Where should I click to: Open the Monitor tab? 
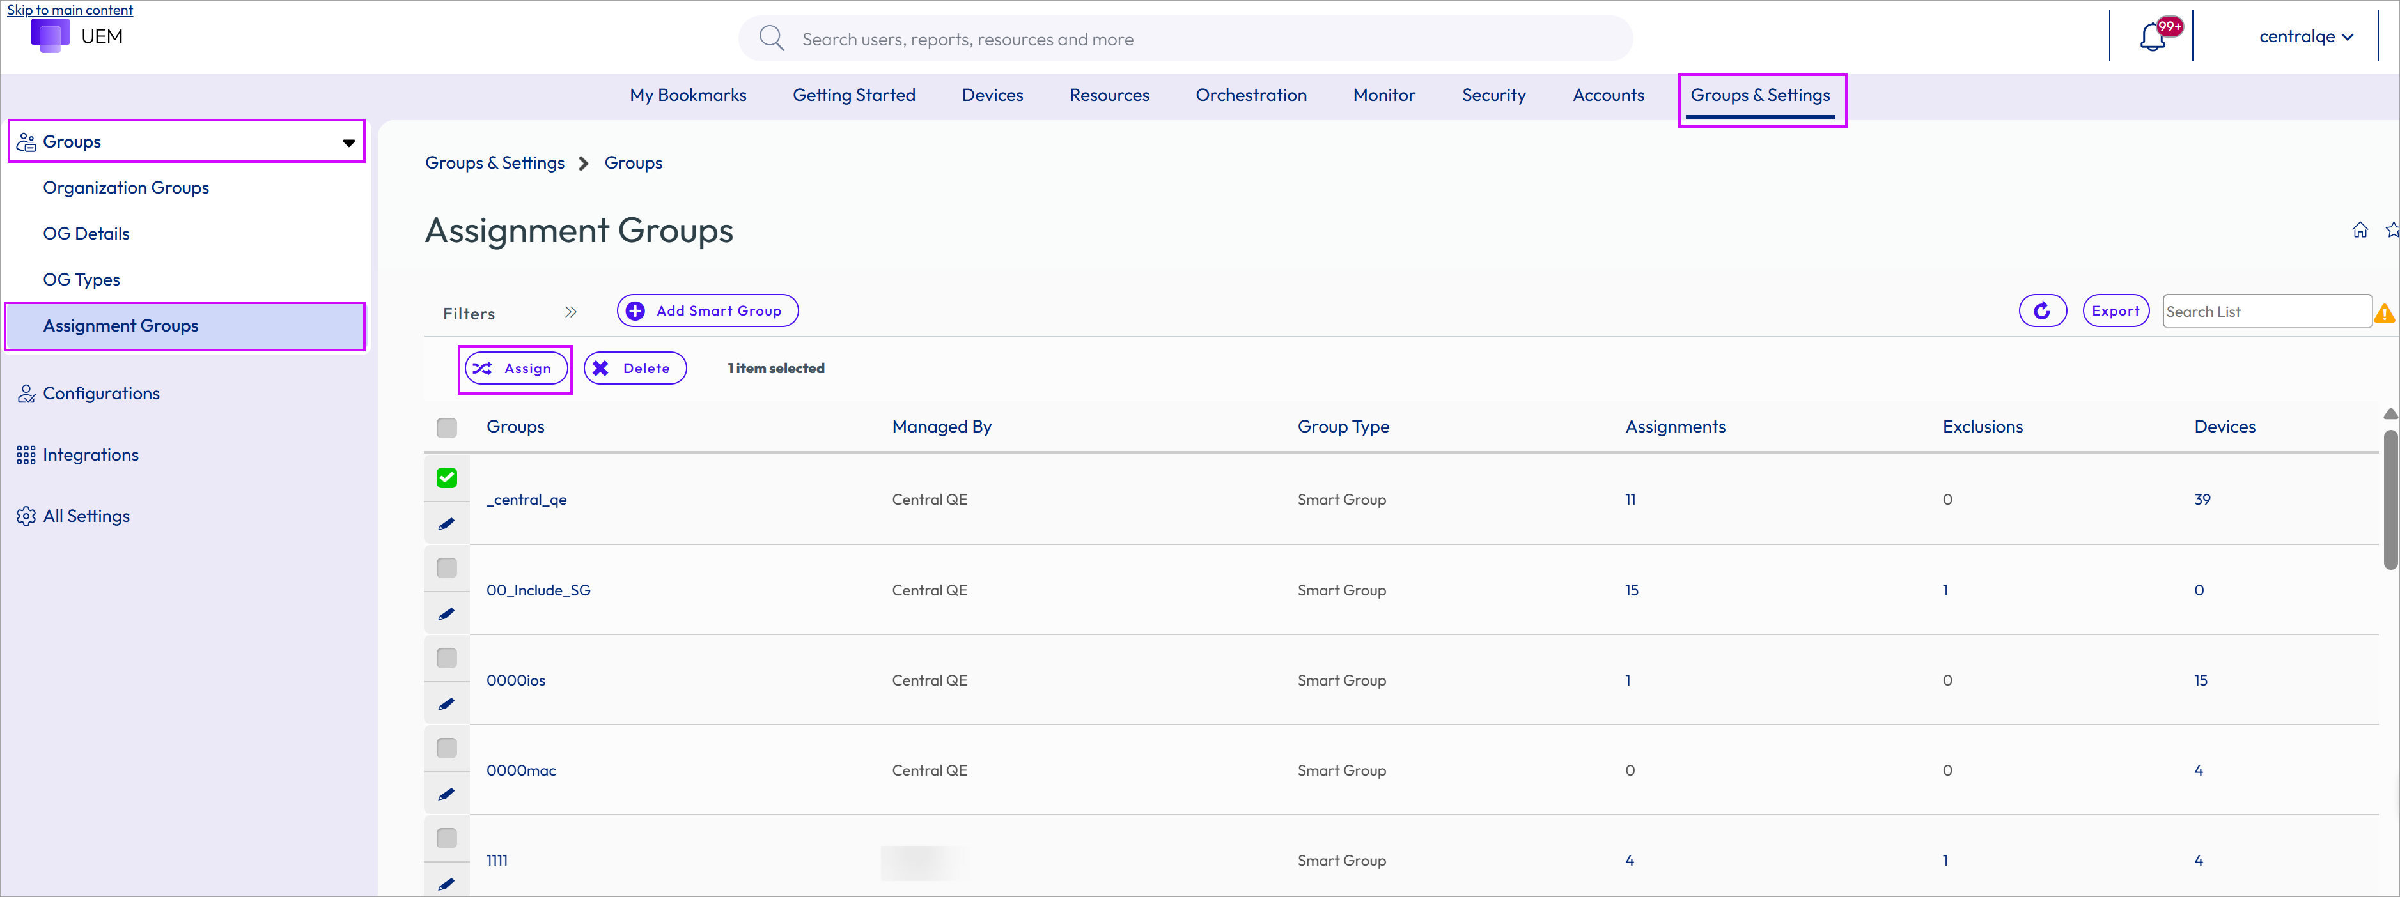point(1383,95)
